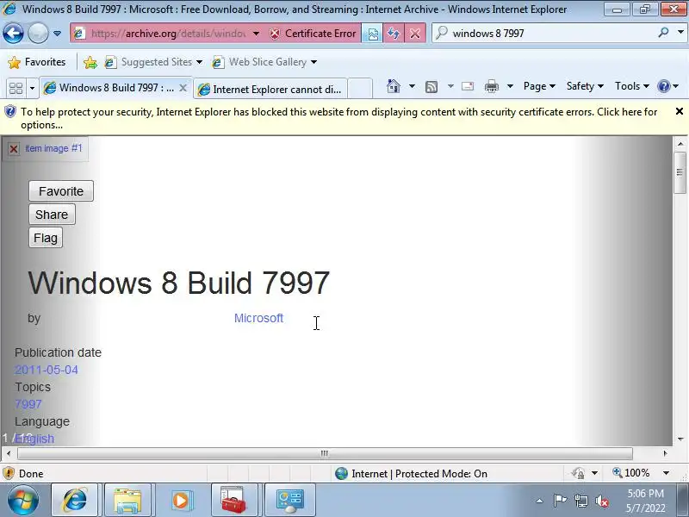Click the RSS Feeds icon

click(x=431, y=87)
